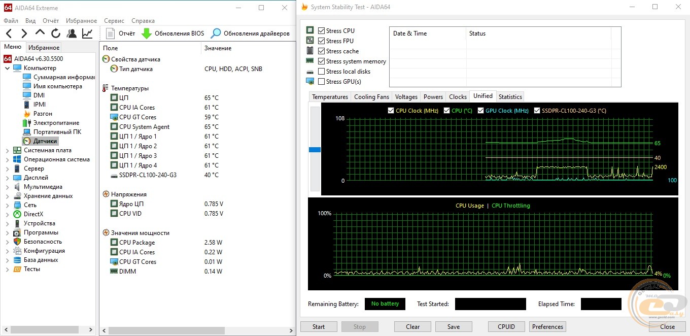Screen dimensions: 690x336
Task: Click Обновления драйверов toolbar button
Action: click(x=250, y=33)
